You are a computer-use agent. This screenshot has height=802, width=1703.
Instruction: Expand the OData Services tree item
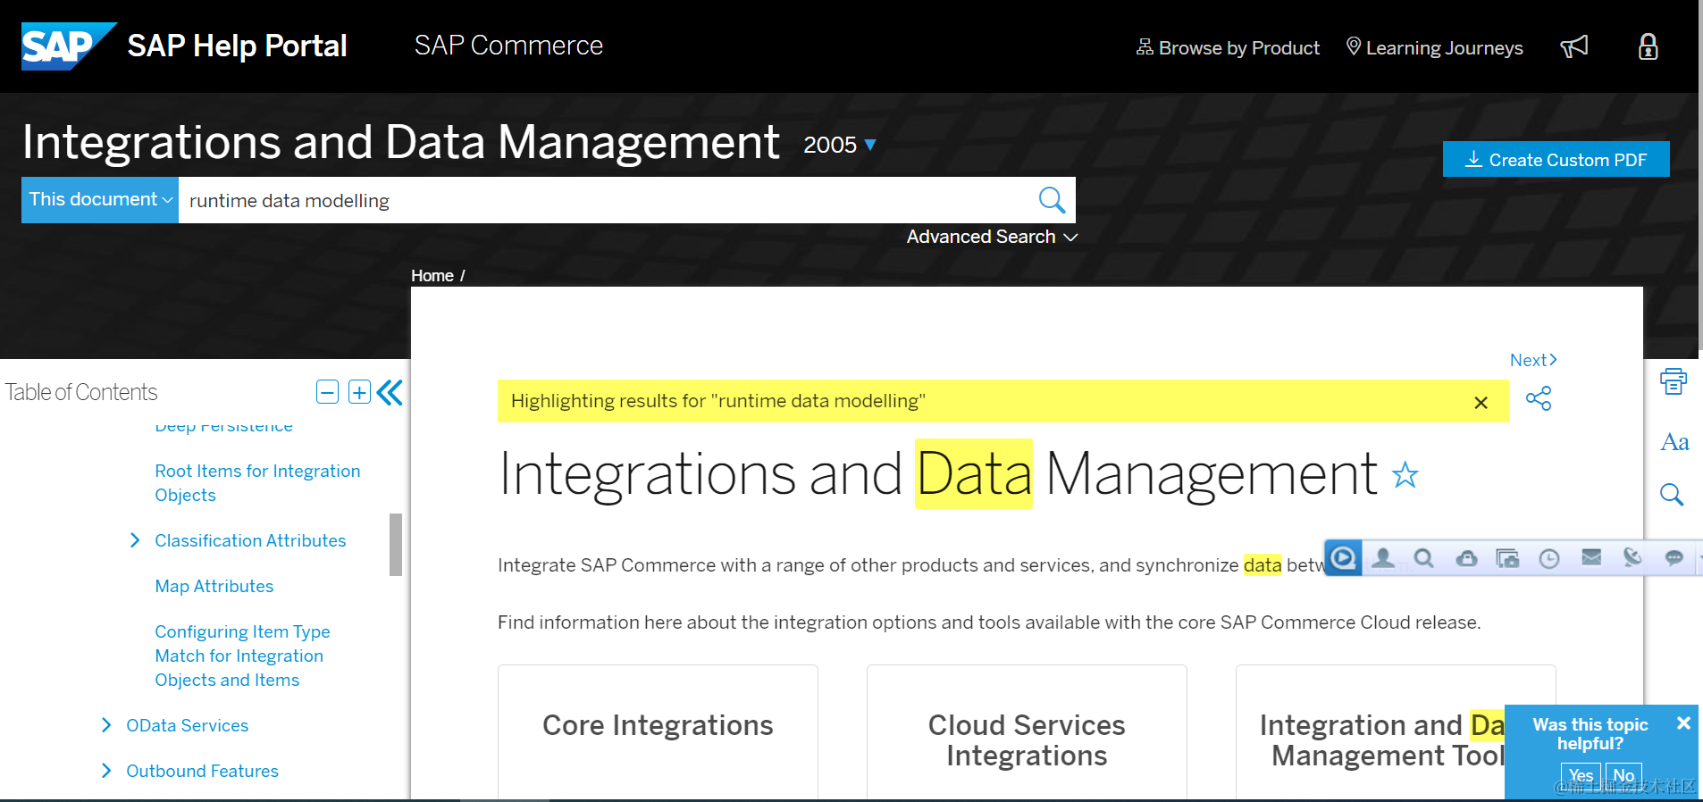pos(107,725)
